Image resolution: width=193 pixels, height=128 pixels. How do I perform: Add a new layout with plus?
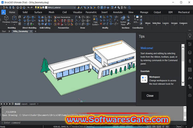(x=38, y=104)
